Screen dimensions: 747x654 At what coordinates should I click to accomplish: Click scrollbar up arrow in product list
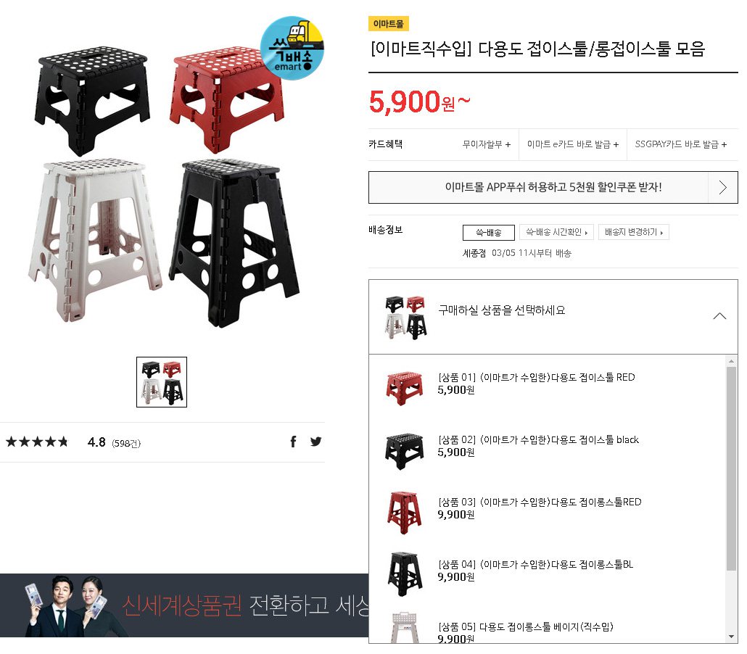731,361
